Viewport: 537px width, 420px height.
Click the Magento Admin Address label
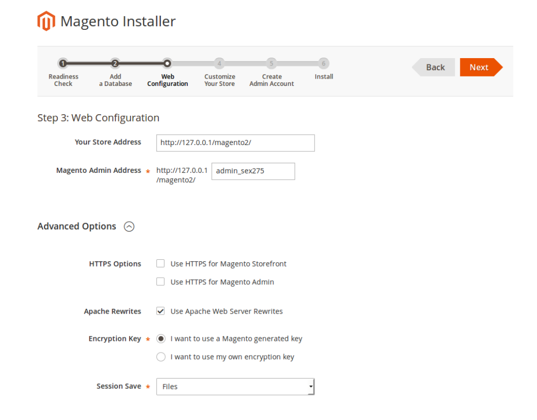pos(99,170)
